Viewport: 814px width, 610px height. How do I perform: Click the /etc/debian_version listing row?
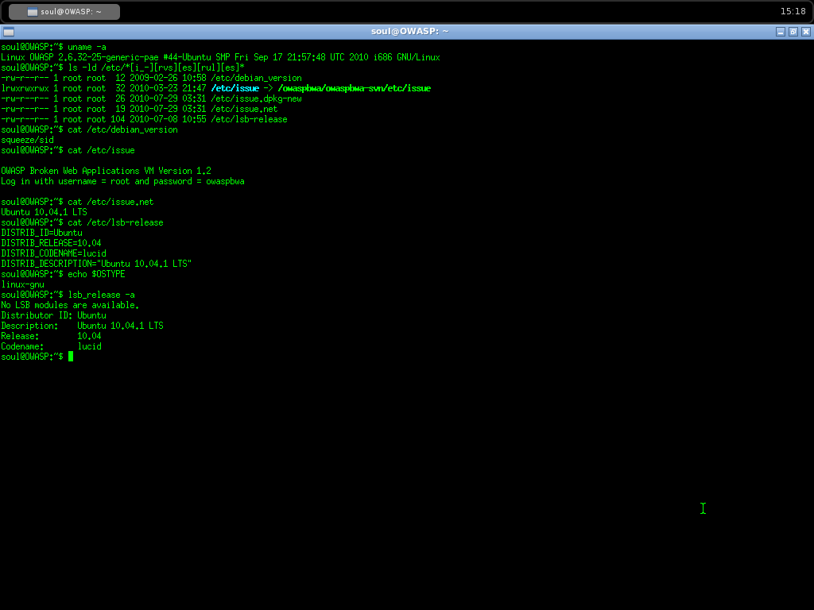(x=151, y=78)
